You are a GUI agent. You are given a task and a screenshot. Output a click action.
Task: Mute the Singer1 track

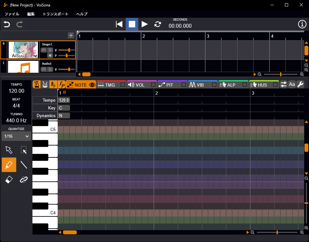pyautogui.click(x=44, y=50)
